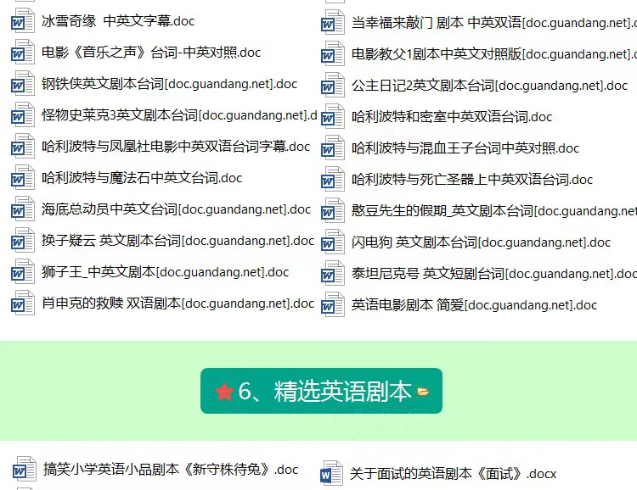Click the Word icon beside 闪电狗 英文剧本台词
Viewport: 637px width, 490px height.
coord(333,242)
